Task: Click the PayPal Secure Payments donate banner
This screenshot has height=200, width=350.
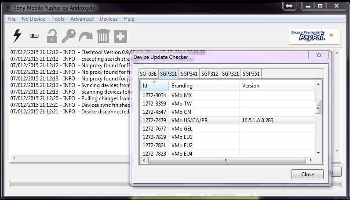Action: click(314, 36)
